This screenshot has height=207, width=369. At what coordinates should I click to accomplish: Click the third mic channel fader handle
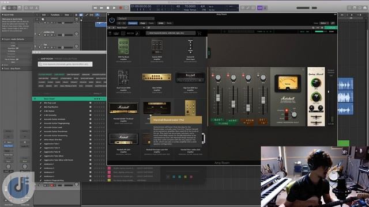pos(248,108)
